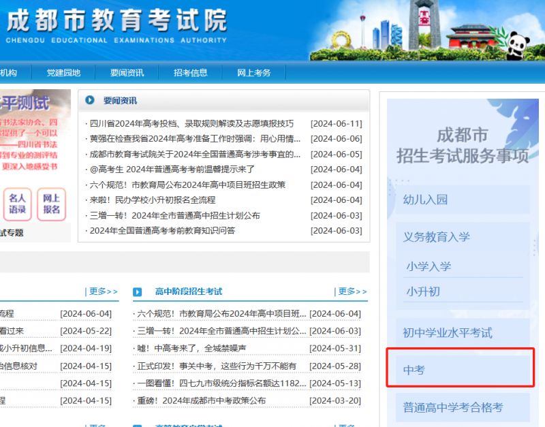Open news on 四川省2024年高考投档、录取规则解读

pos(191,124)
